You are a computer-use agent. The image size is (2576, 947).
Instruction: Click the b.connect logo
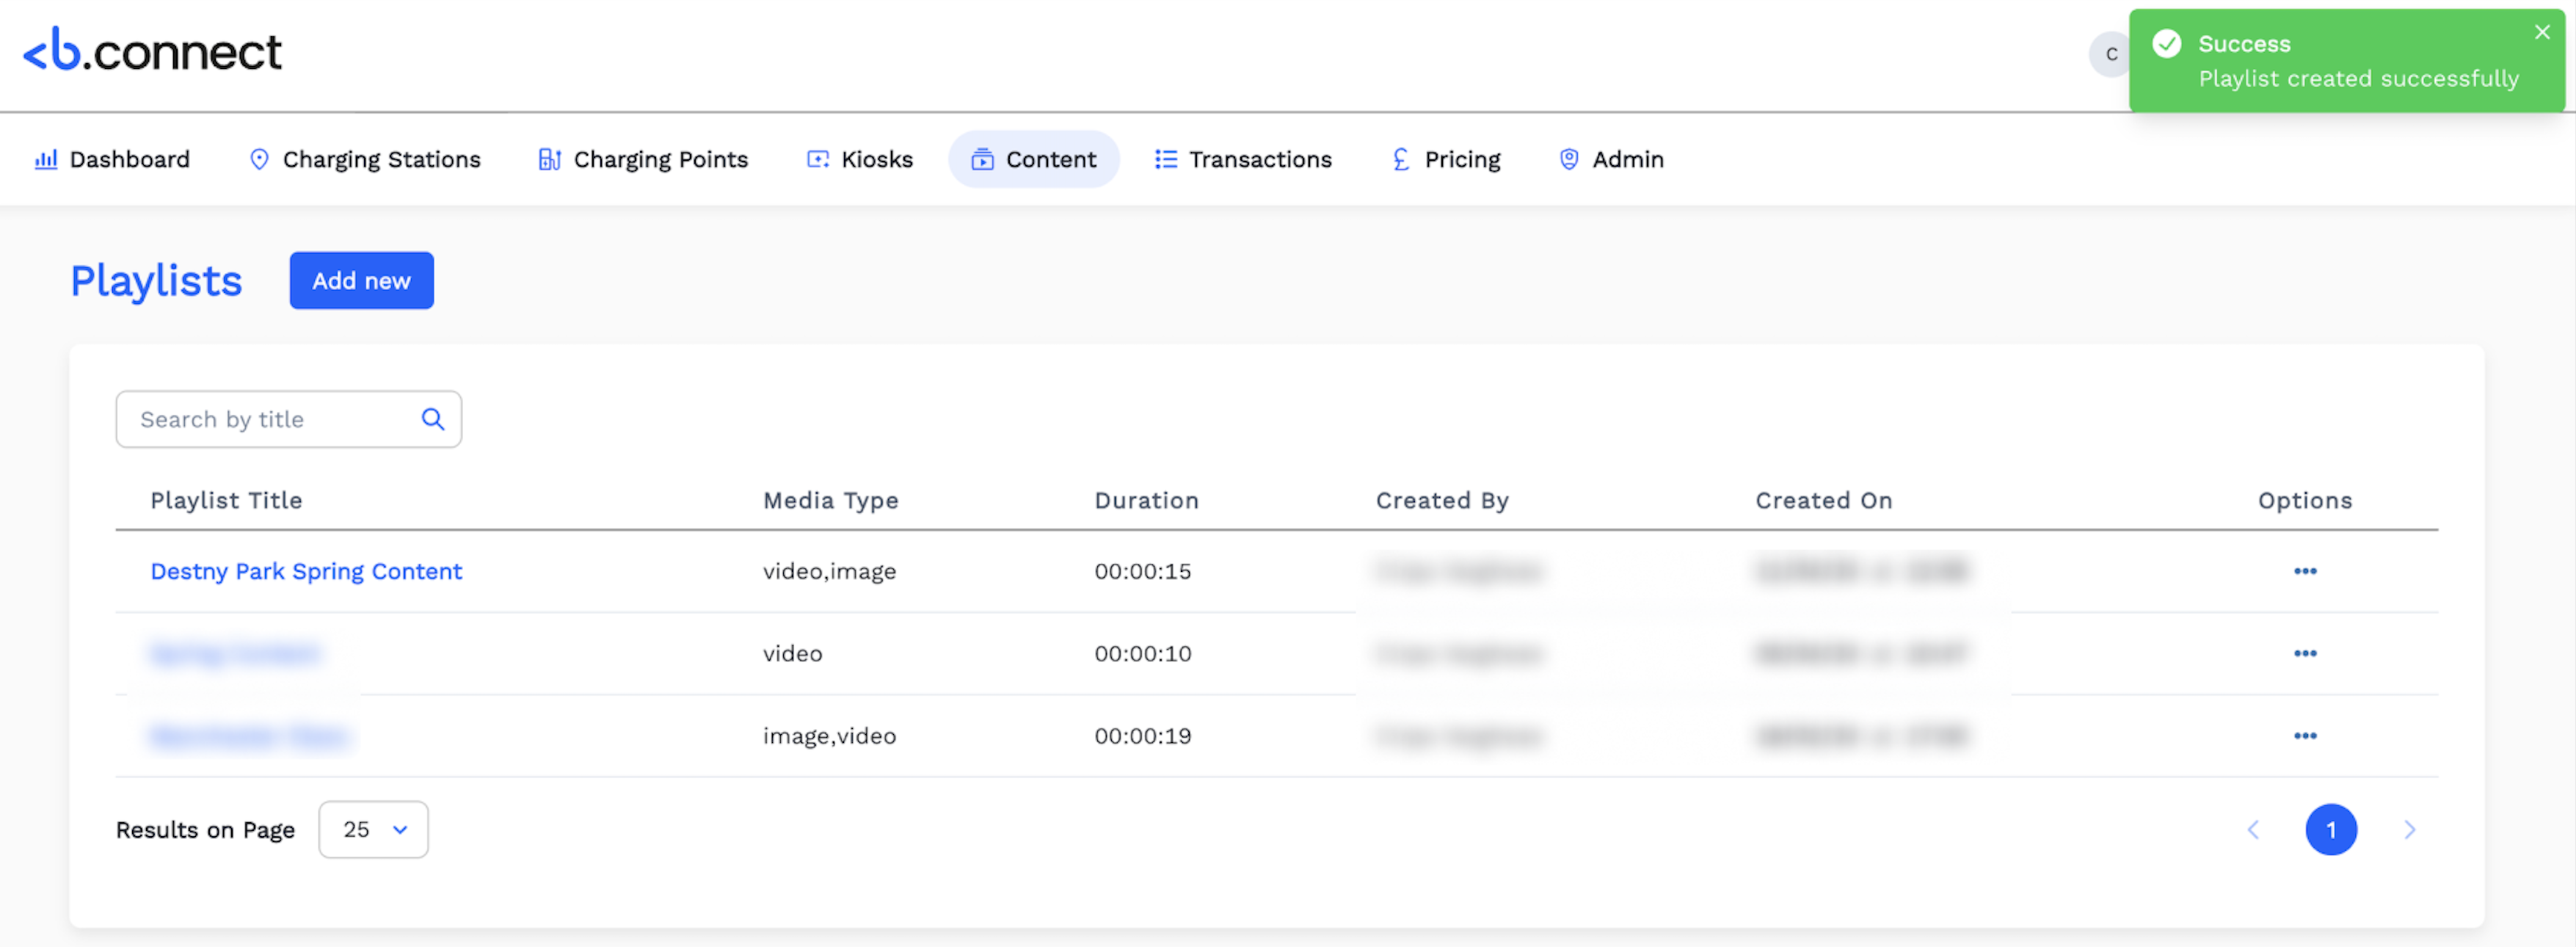coord(152,51)
